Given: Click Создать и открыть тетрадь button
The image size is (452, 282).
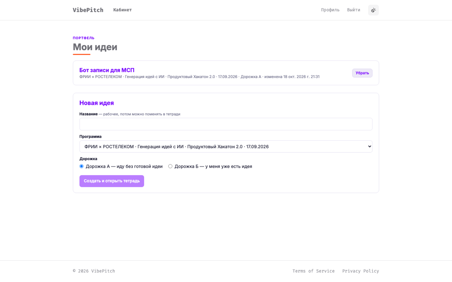Looking at the screenshot, I should 112,181.
